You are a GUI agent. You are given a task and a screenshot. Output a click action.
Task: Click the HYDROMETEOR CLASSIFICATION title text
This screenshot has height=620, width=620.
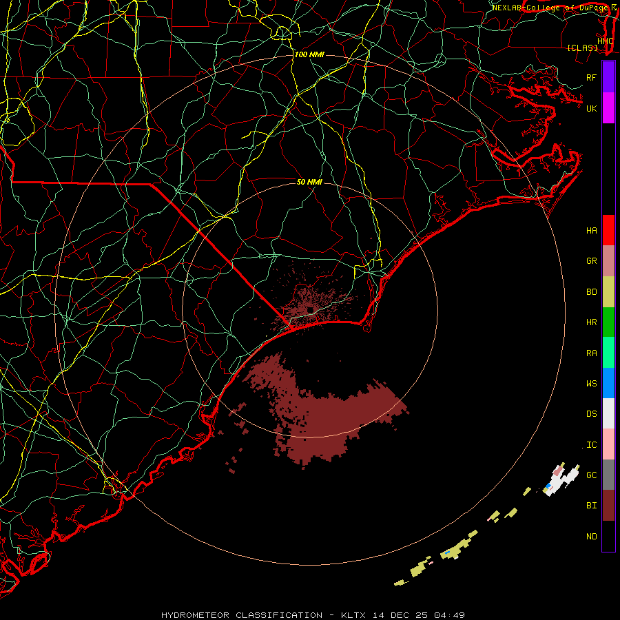point(242,615)
